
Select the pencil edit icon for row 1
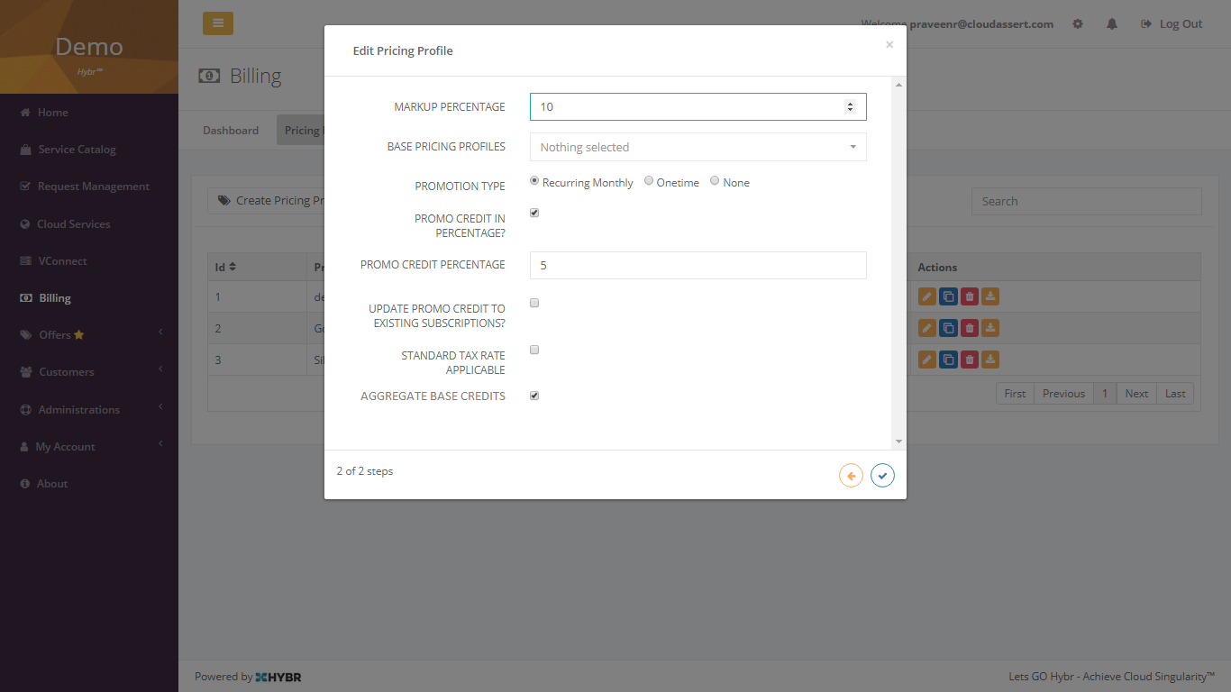[x=927, y=296]
